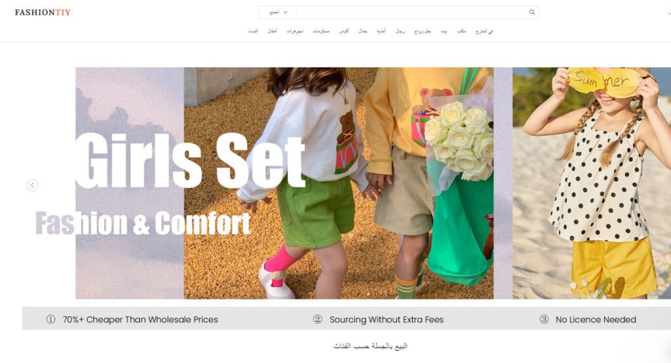The image size is (671, 363).
Task: Click 'Sourcing Without Extra Fees' text
Action: [387, 319]
